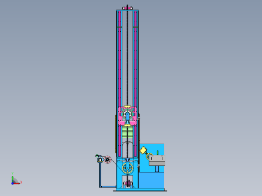
Task: Select the small green roller at far left
Action: [97, 156]
